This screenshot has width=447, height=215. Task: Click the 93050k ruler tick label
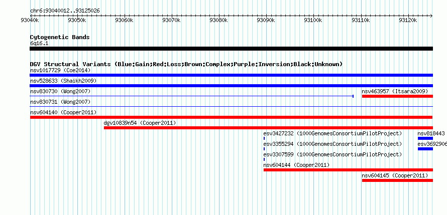(x=77, y=21)
